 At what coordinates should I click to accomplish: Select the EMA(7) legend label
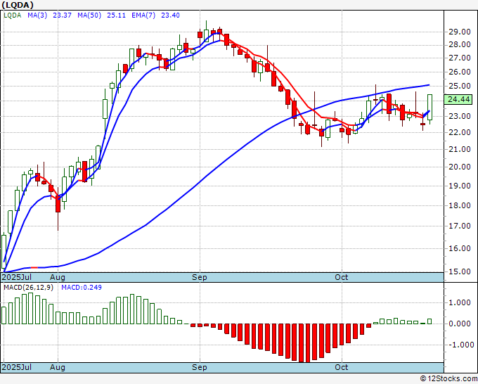(x=143, y=15)
